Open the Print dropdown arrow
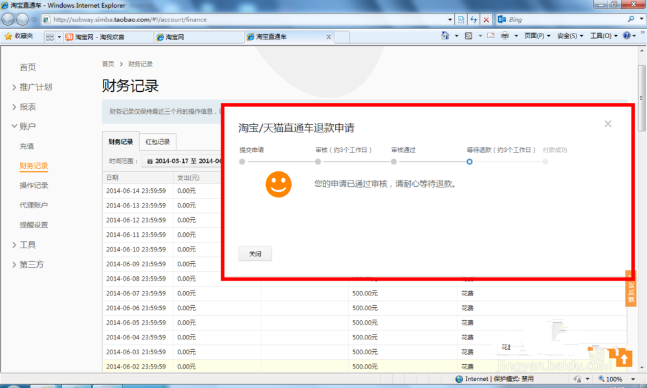 516,36
